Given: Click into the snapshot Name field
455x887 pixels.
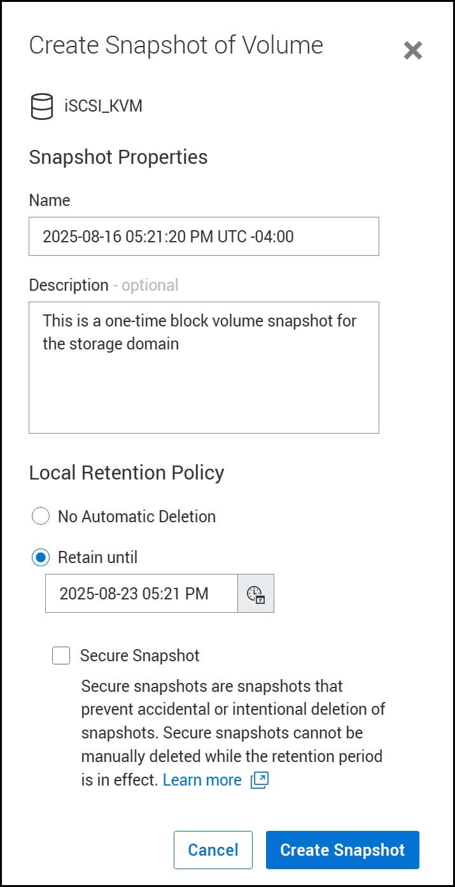Looking at the screenshot, I should pos(204,237).
